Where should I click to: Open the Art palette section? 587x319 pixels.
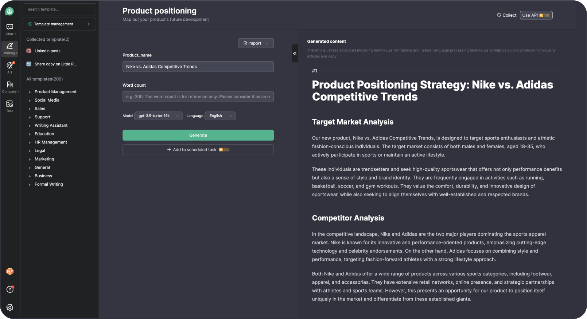point(10,68)
